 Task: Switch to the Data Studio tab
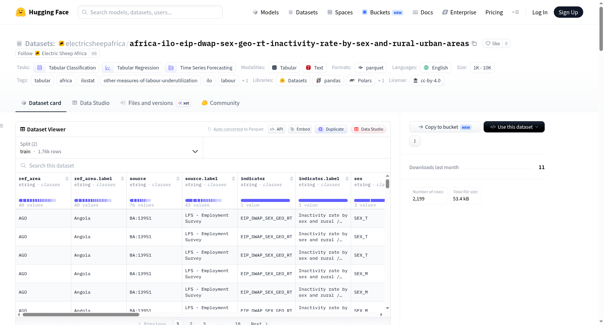point(91,103)
